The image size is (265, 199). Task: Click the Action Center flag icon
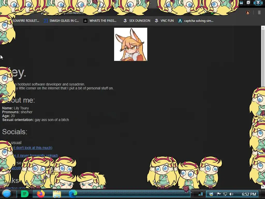[219, 194]
